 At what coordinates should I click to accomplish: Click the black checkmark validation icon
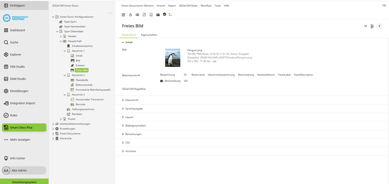coord(165,15)
